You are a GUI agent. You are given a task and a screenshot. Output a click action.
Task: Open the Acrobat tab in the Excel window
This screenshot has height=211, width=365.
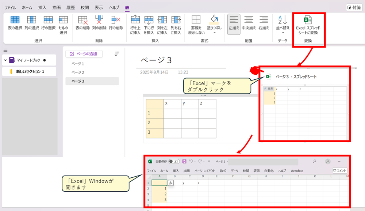tap(297, 171)
